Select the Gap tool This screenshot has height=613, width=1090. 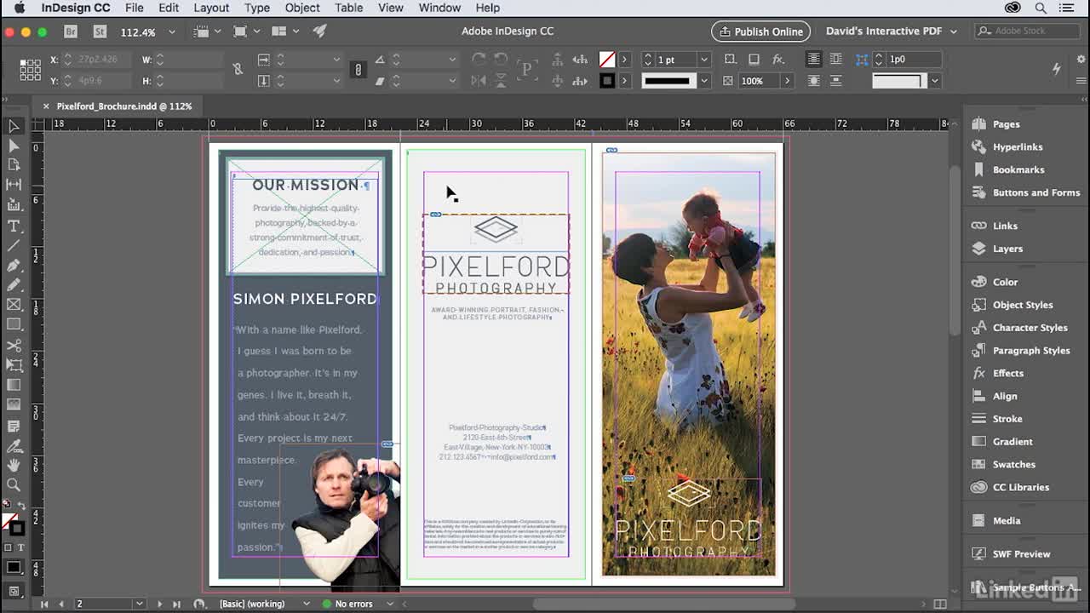point(14,185)
